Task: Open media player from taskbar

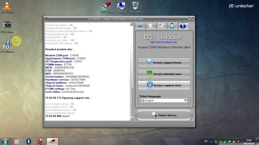Action: pyautogui.click(x=17, y=141)
